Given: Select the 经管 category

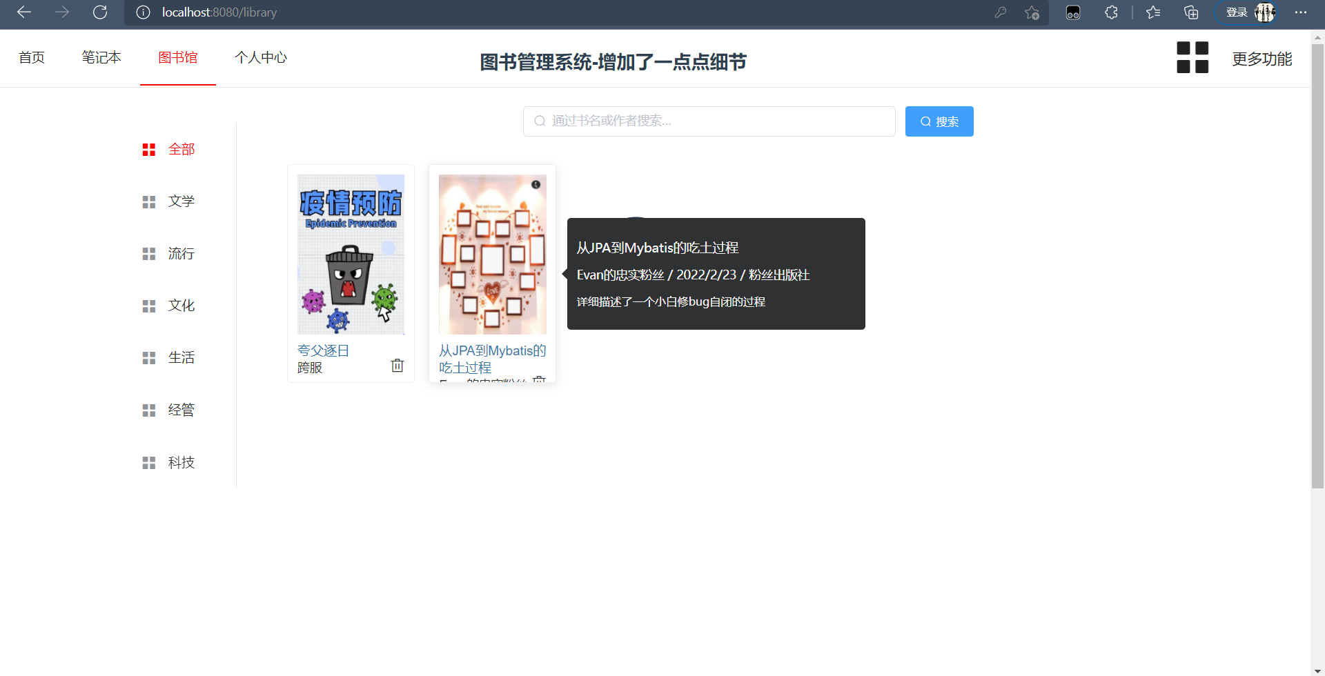Looking at the screenshot, I should (x=181, y=410).
